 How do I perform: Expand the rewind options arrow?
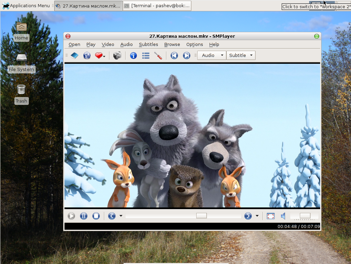tap(121, 216)
